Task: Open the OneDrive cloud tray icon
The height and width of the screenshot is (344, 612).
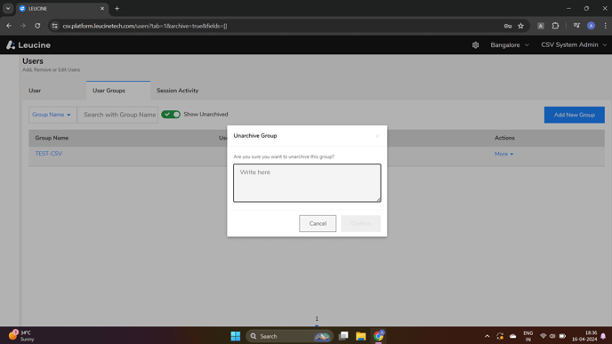Action: click(513, 336)
